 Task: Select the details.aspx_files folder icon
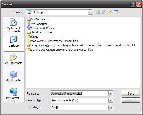point(29,32)
